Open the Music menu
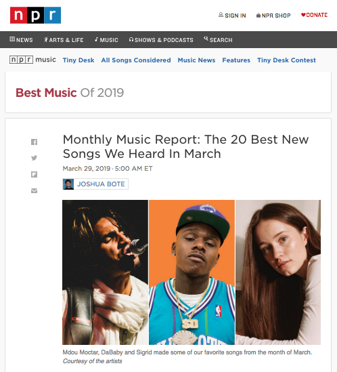337x372 pixels. (x=106, y=39)
